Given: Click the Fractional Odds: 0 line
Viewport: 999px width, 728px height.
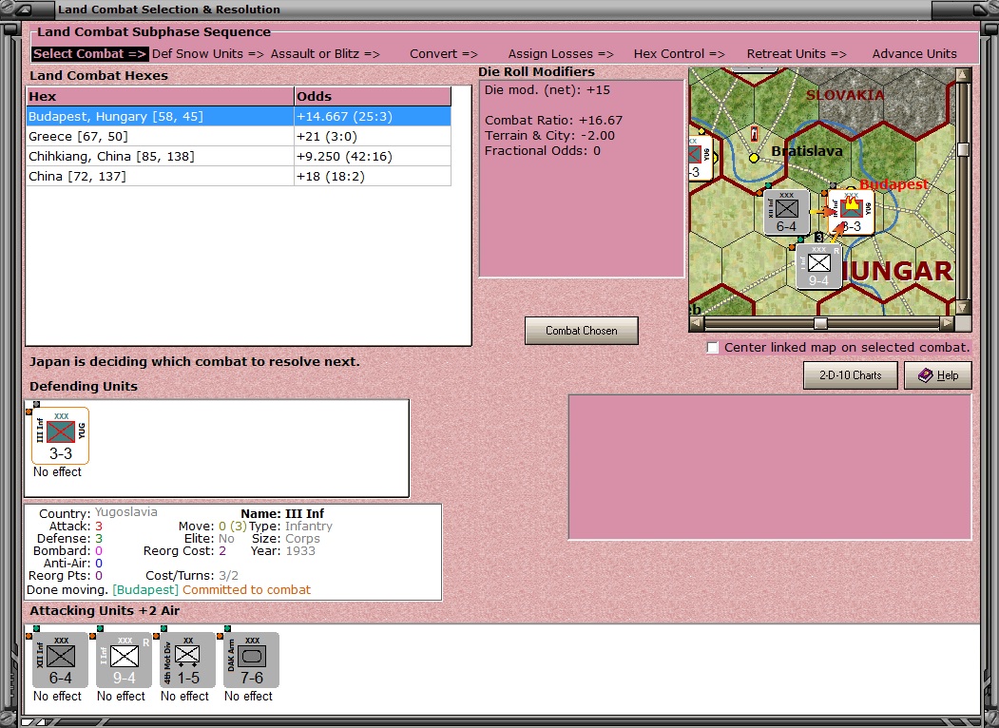Looking at the screenshot, I should pyautogui.click(x=542, y=151).
